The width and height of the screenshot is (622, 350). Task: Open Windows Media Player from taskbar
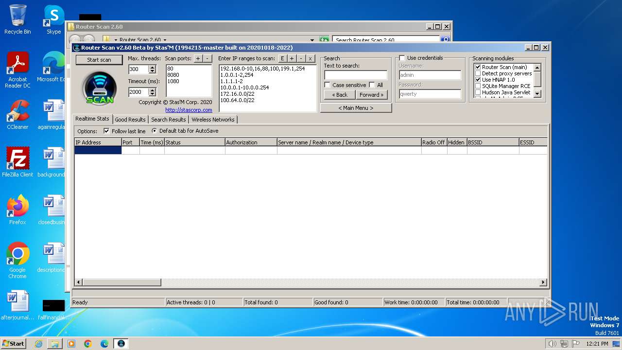pyautogui.click(x=71, y=344)
